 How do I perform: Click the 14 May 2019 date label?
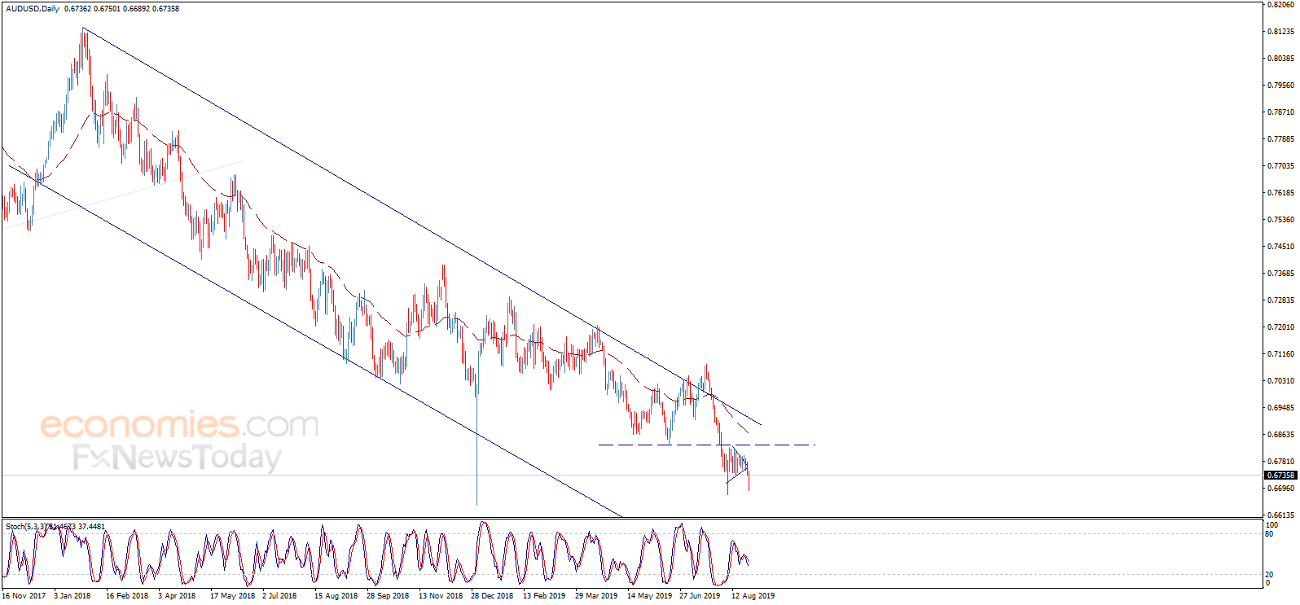pos(649,596)
